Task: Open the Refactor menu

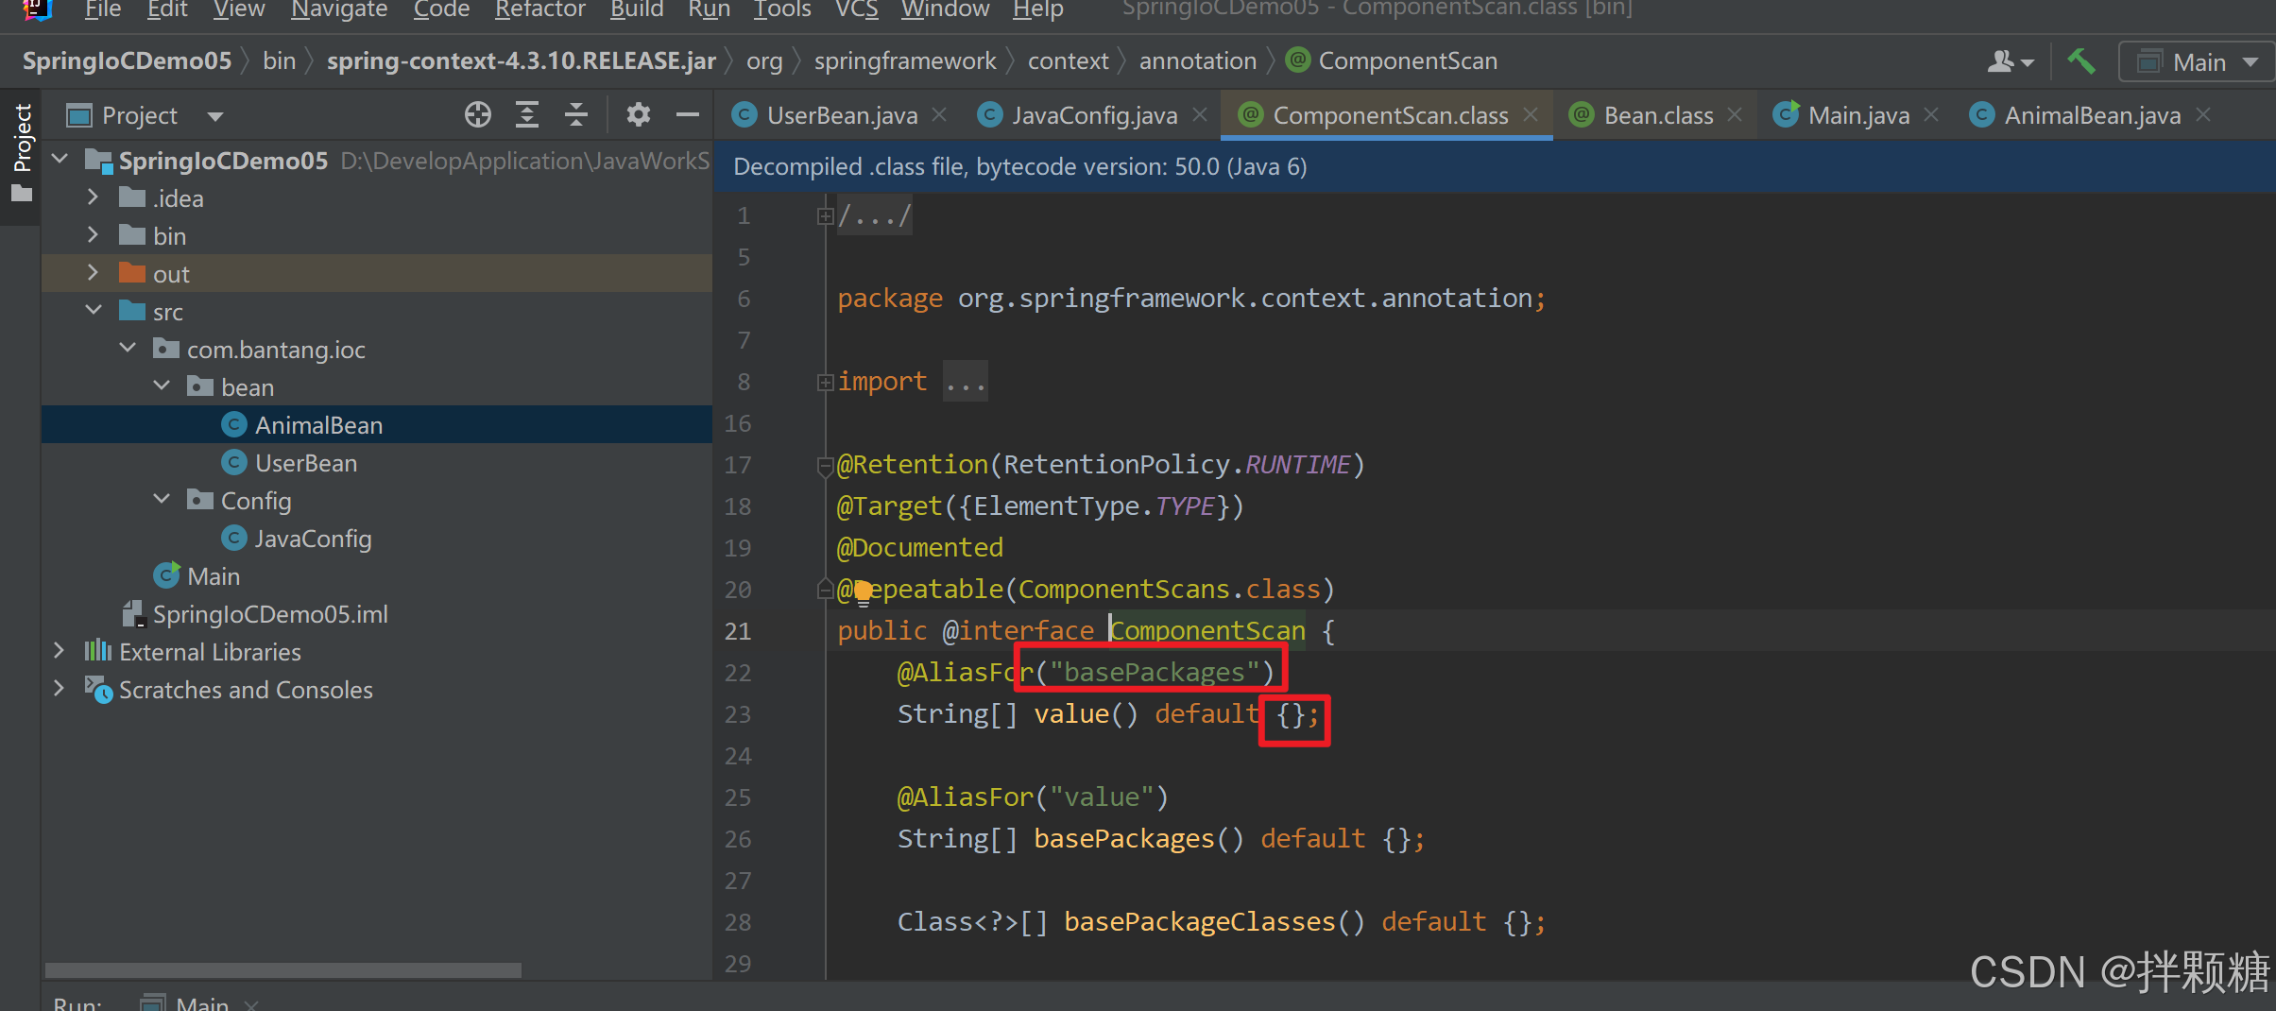Action: [539, 9]
